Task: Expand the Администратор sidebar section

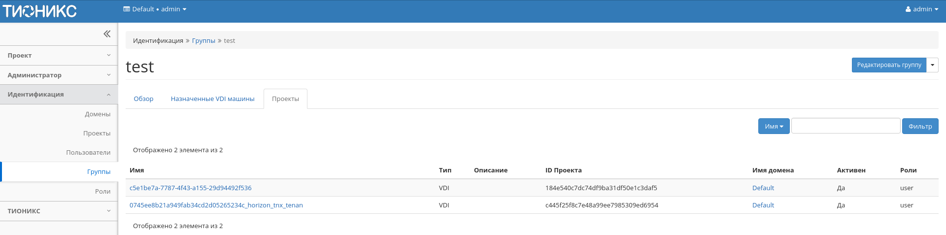Action: coord(59,75)
